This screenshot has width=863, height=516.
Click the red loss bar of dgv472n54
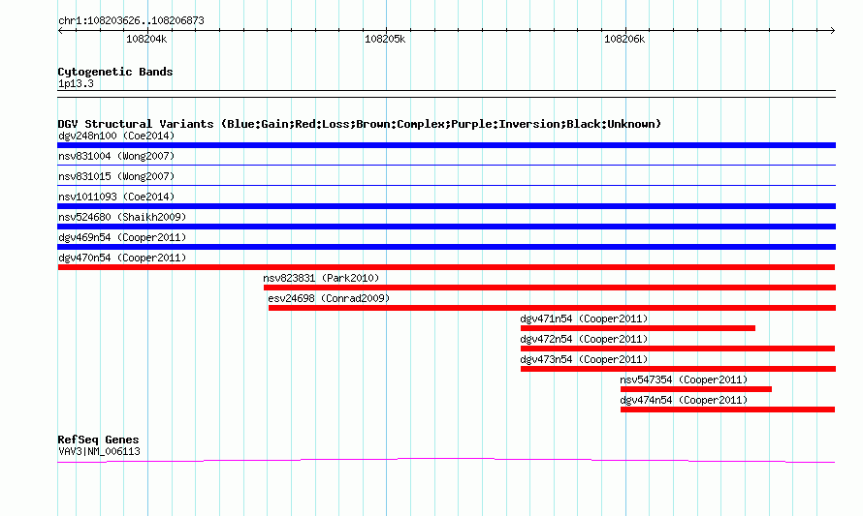(x=678, y=349)
